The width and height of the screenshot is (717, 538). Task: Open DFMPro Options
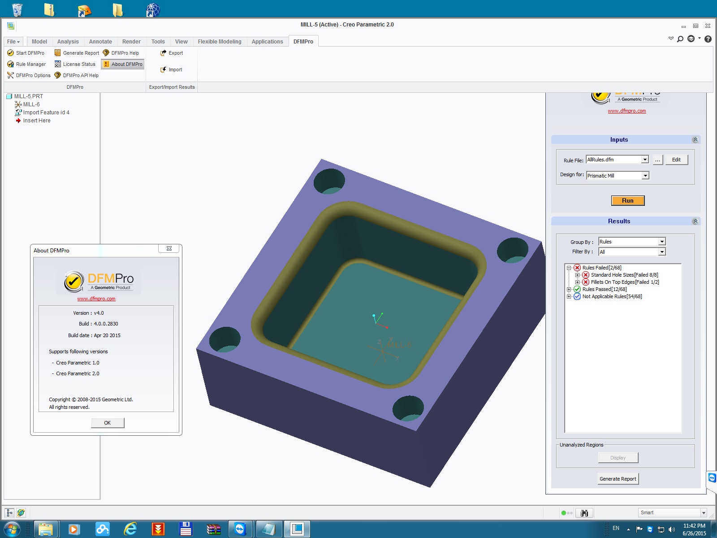click(29, 75)
